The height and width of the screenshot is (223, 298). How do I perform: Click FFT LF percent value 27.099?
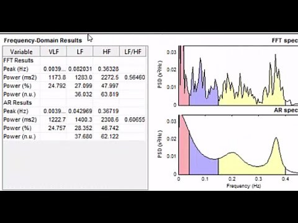[83, 85]
